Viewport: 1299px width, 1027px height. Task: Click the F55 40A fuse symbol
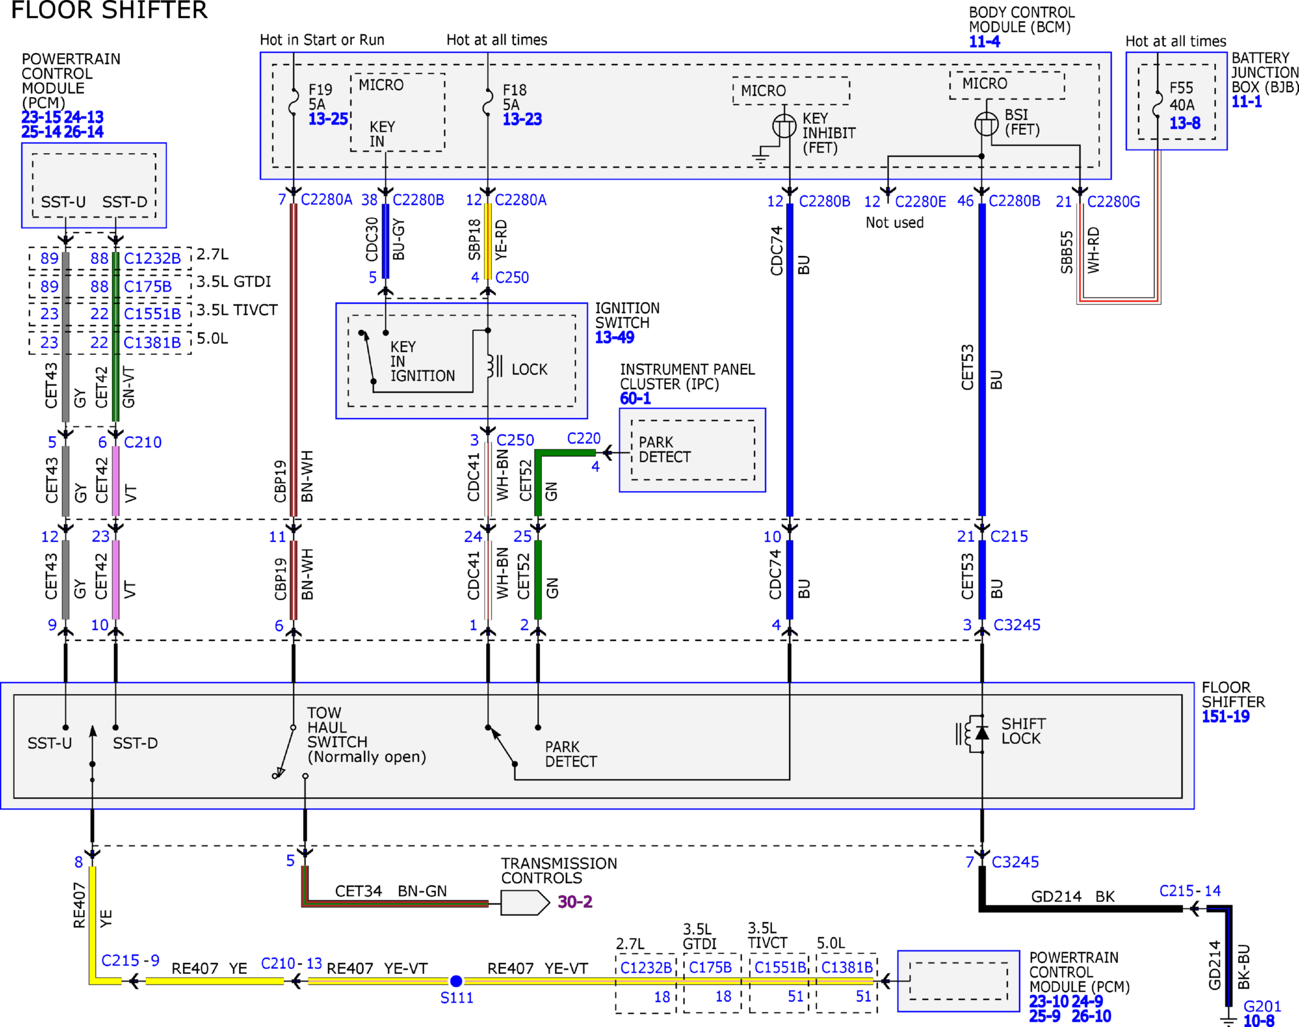pos(1157,105)
